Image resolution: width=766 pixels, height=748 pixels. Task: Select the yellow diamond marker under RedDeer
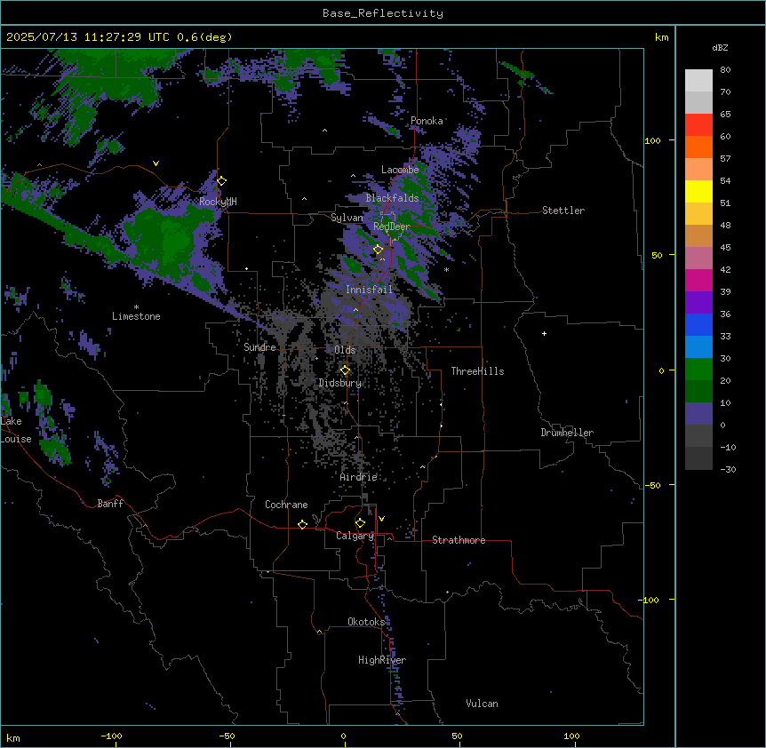pos(378,250)
